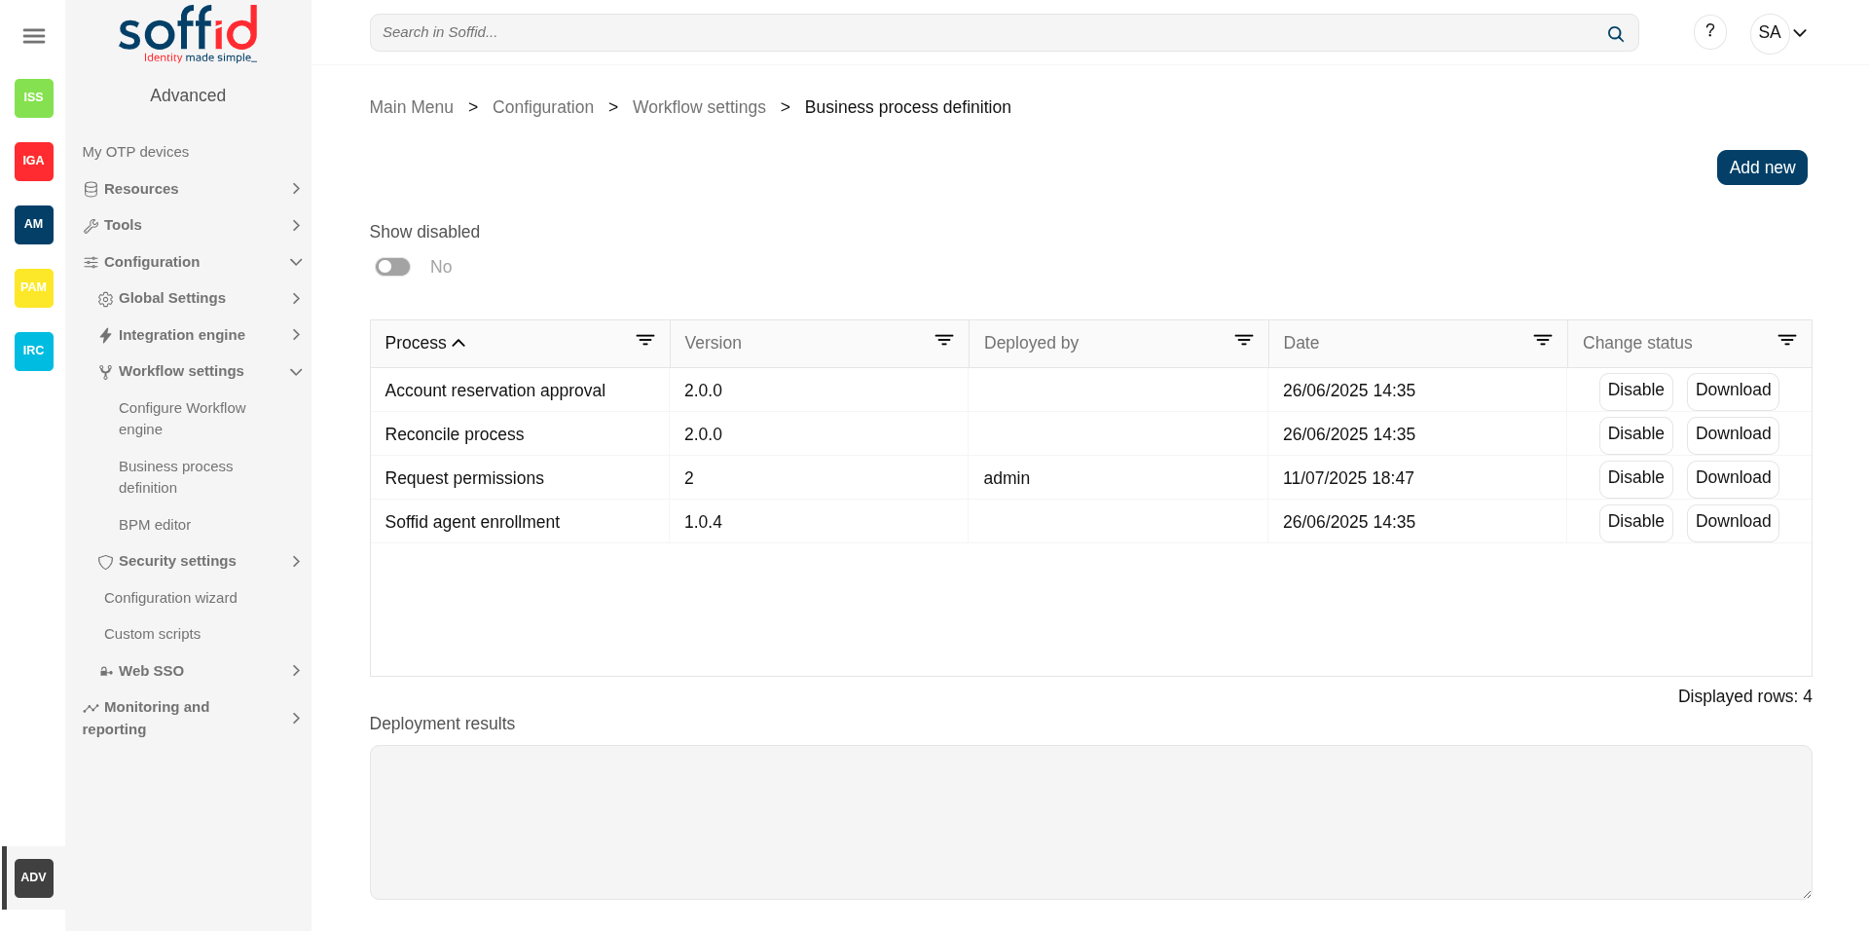Open Configure Workflow engine menu item

pos(182,419)
